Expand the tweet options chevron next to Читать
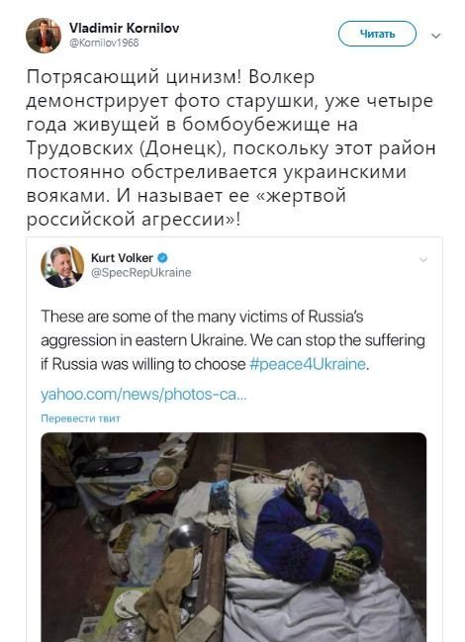 436,36
